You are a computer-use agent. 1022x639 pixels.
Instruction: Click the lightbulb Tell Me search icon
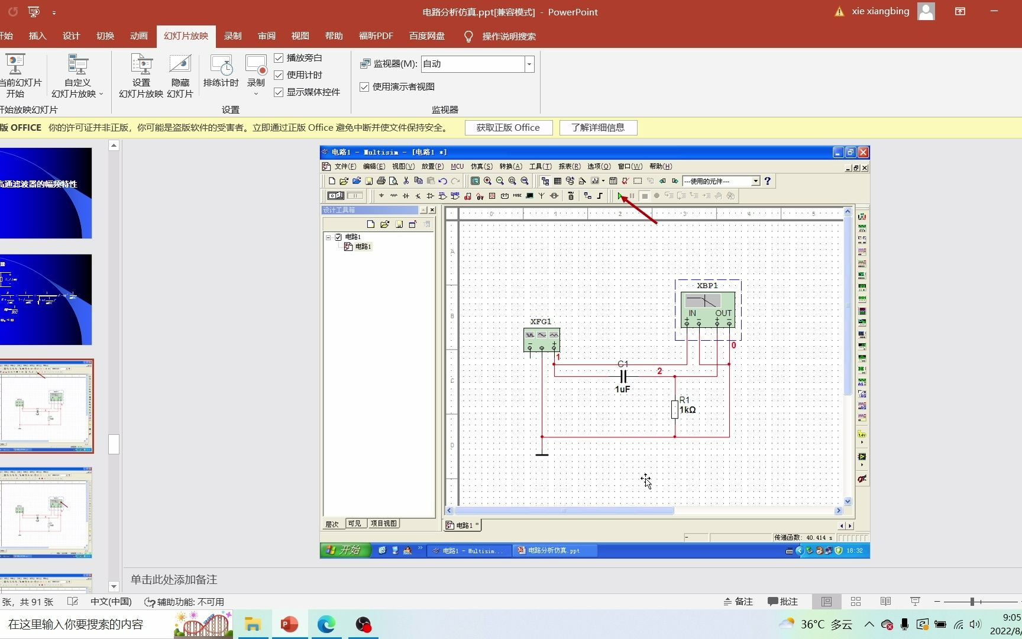[468, 37]
